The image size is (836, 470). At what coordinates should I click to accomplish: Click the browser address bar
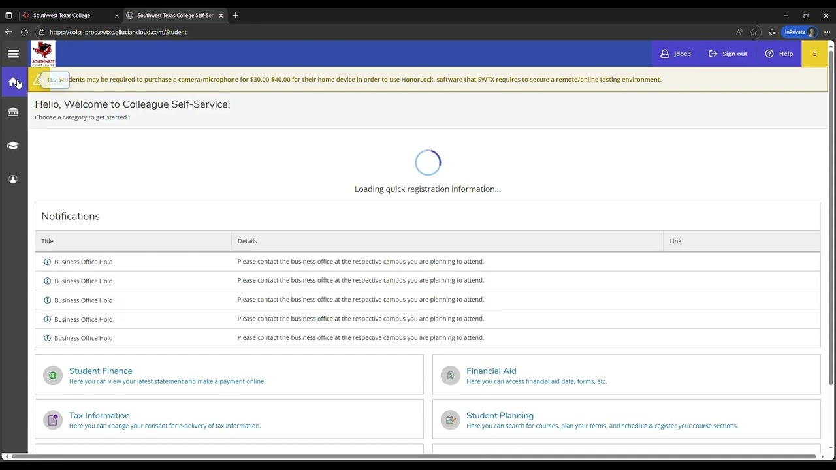(x=392, y=32)
